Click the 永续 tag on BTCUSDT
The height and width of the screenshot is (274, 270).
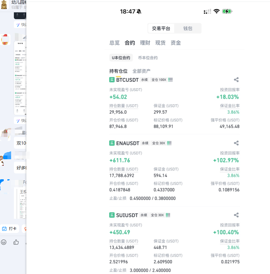[144, 80]
